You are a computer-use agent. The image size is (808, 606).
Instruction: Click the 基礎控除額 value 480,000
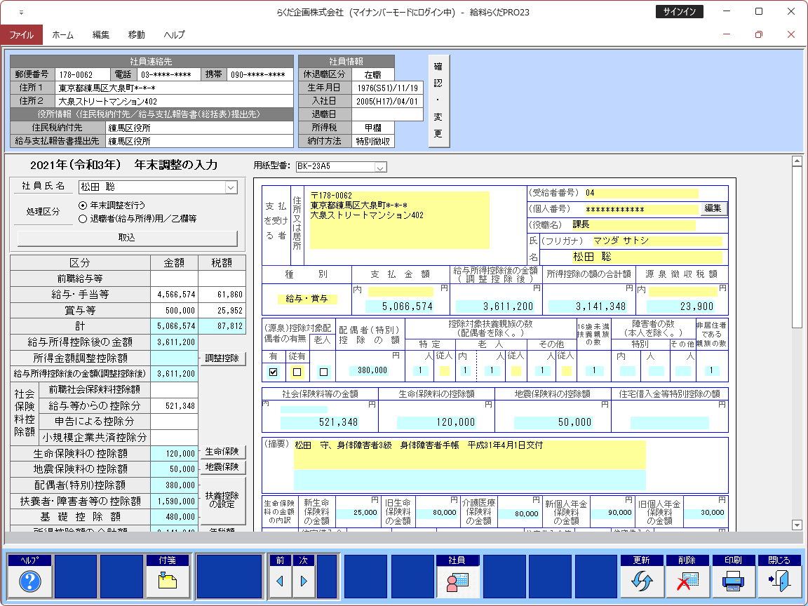point(174,517)
